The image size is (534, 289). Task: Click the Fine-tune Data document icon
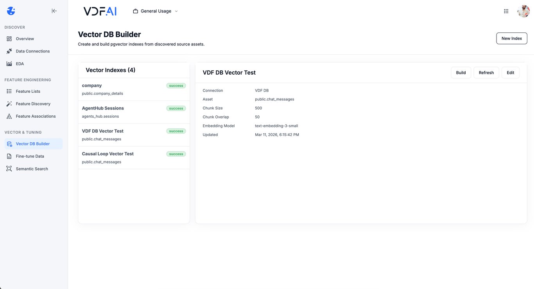9,156
